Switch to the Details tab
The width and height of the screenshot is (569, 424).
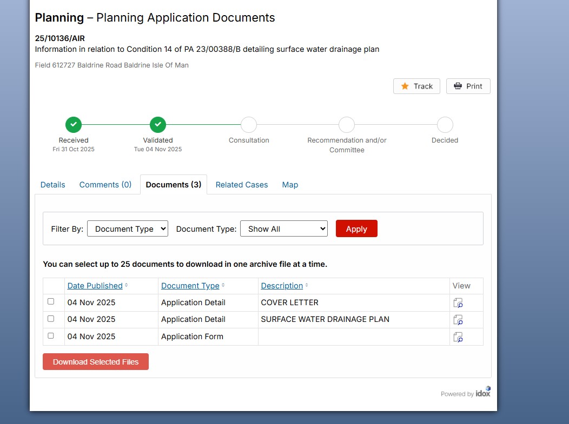click(52, 184)
